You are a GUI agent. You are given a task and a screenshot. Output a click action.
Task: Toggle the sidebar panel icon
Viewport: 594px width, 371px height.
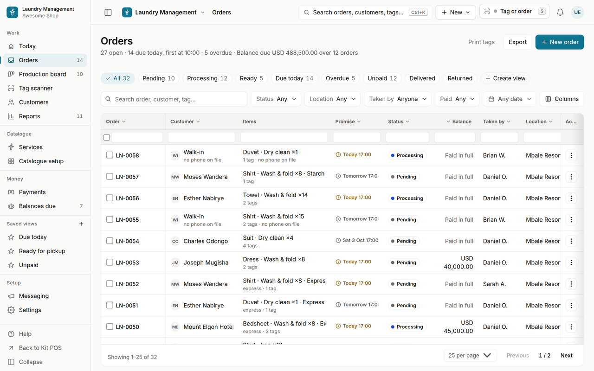[108, 13]
